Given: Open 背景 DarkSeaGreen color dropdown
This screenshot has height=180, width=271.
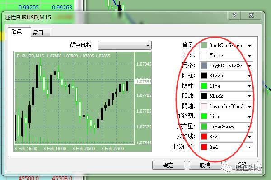Looking at the screenshot, I should point(226,46).
